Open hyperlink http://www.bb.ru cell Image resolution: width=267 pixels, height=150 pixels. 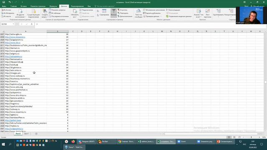[13, 42]
